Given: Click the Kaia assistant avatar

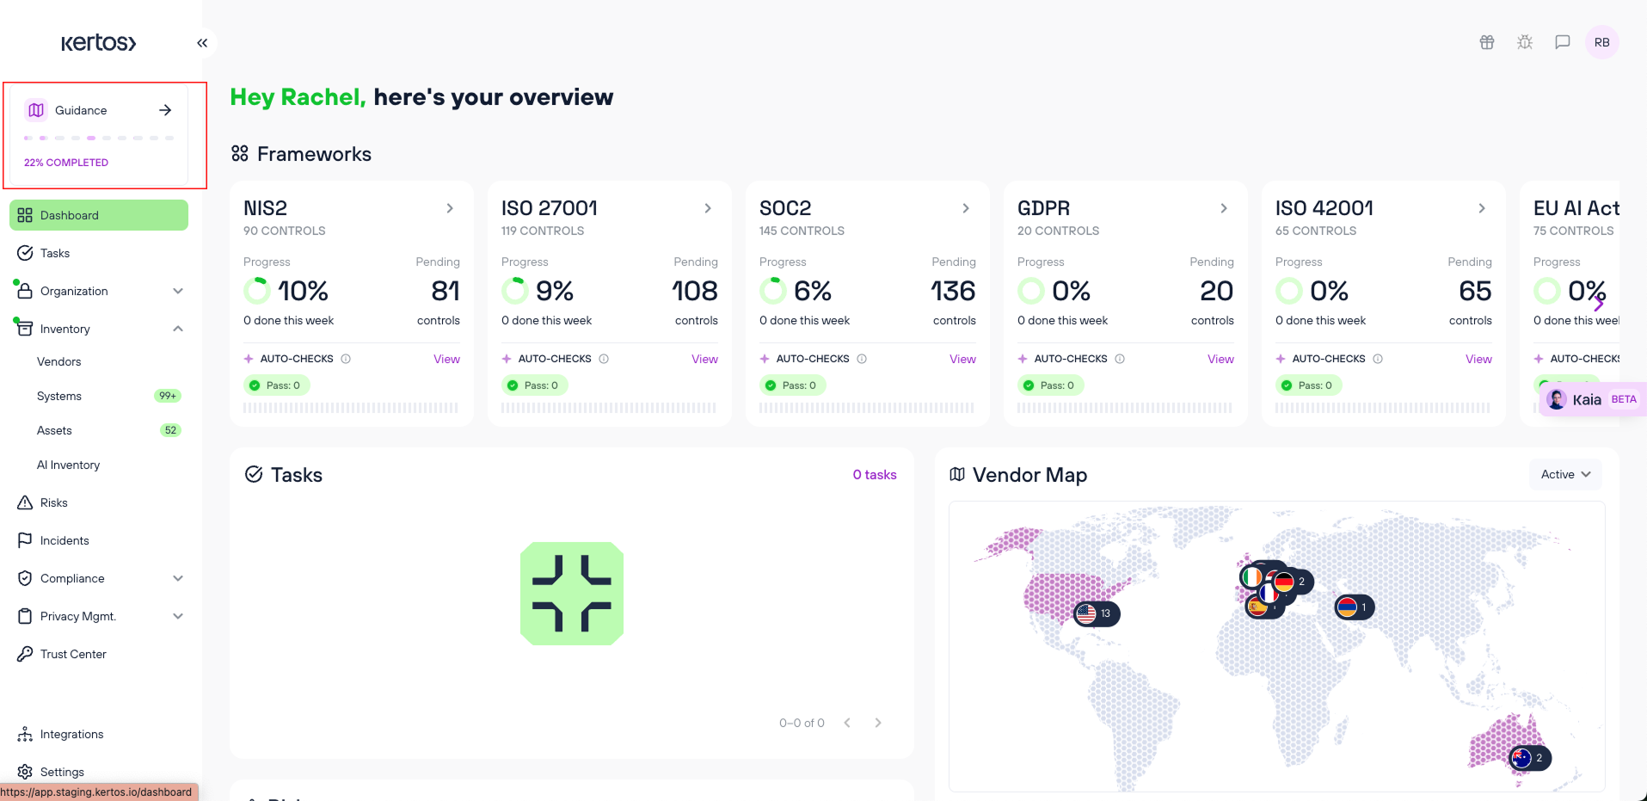Looking at the screenshot, I should [1557, 399].
